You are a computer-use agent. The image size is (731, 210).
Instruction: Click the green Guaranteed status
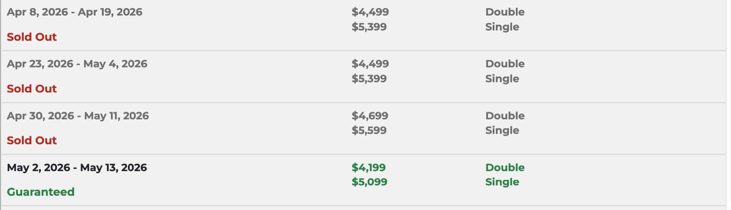click(41, 192)
